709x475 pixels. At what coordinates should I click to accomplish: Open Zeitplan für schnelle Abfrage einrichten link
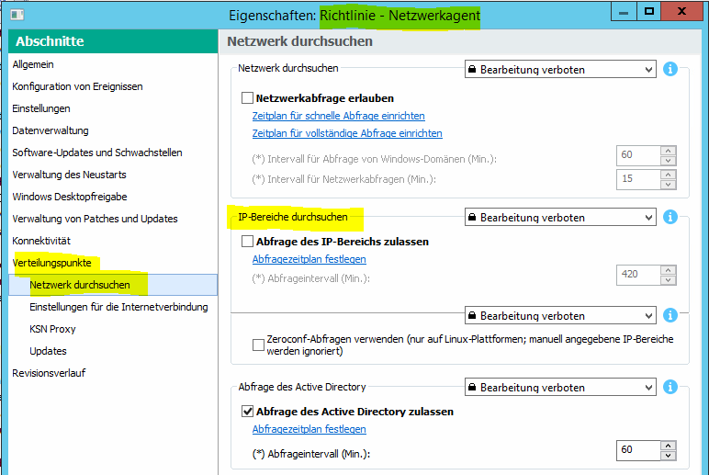[338, 117]
